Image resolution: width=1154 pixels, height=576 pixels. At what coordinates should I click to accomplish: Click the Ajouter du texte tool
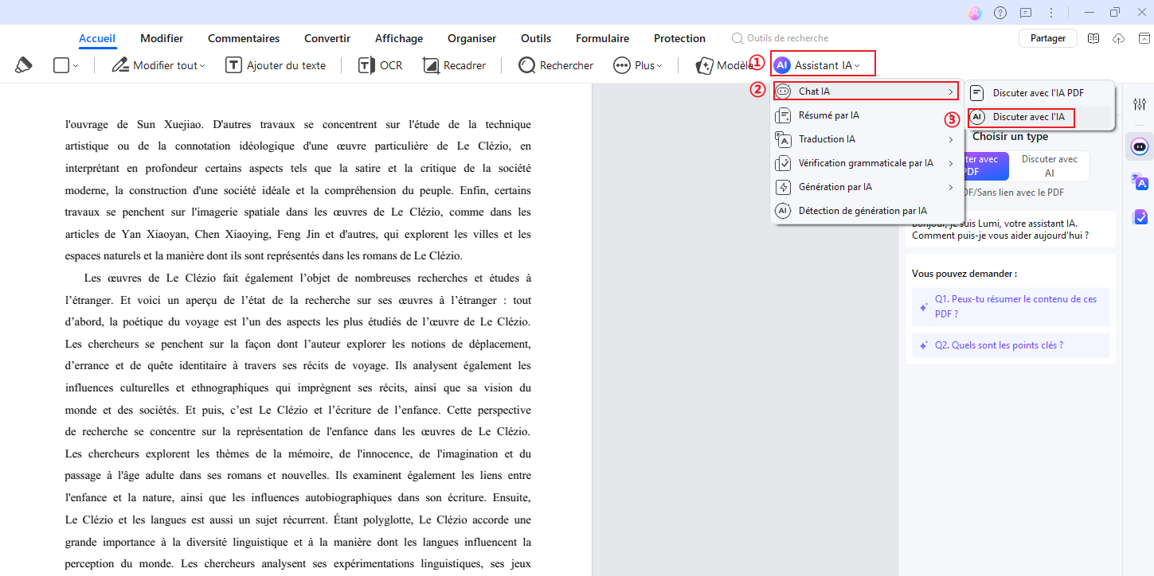click(x=276, y=65)
